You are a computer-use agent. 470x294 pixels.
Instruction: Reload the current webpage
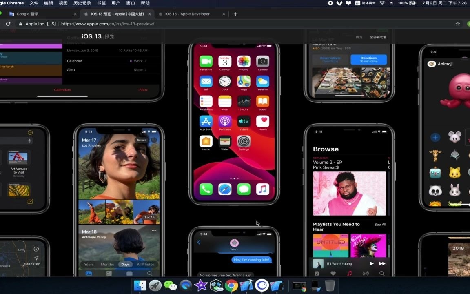click(x=8, y=23)
